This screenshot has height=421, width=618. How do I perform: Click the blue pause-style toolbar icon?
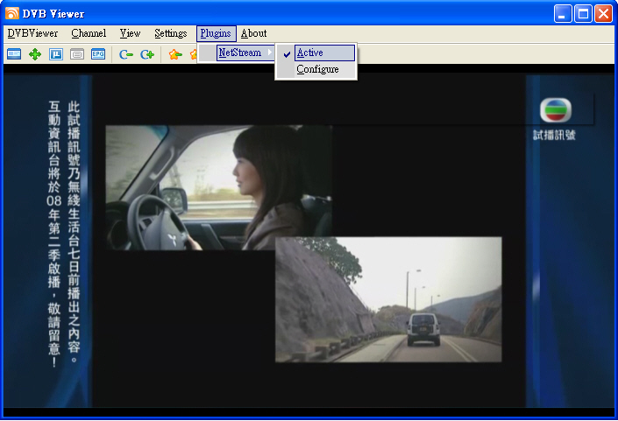click(x=56, y=54)
